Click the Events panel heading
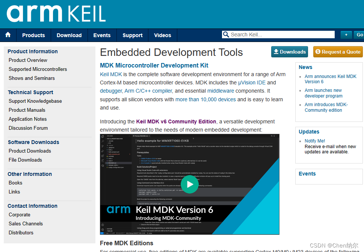The height and width of the screenshot is (252, 364). coord(307,174)
